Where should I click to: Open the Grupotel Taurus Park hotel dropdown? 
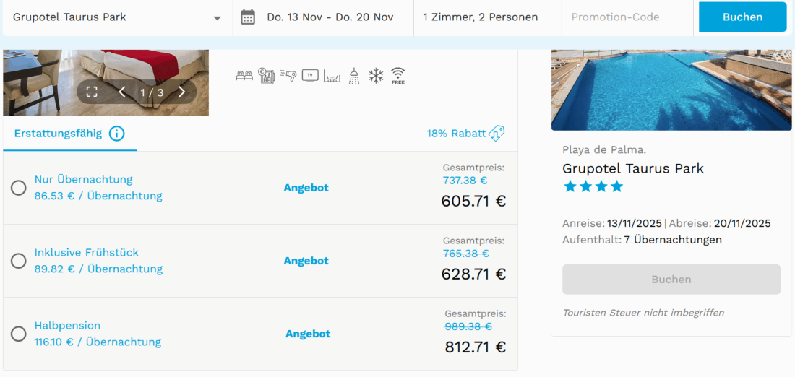tap(117, 17)
